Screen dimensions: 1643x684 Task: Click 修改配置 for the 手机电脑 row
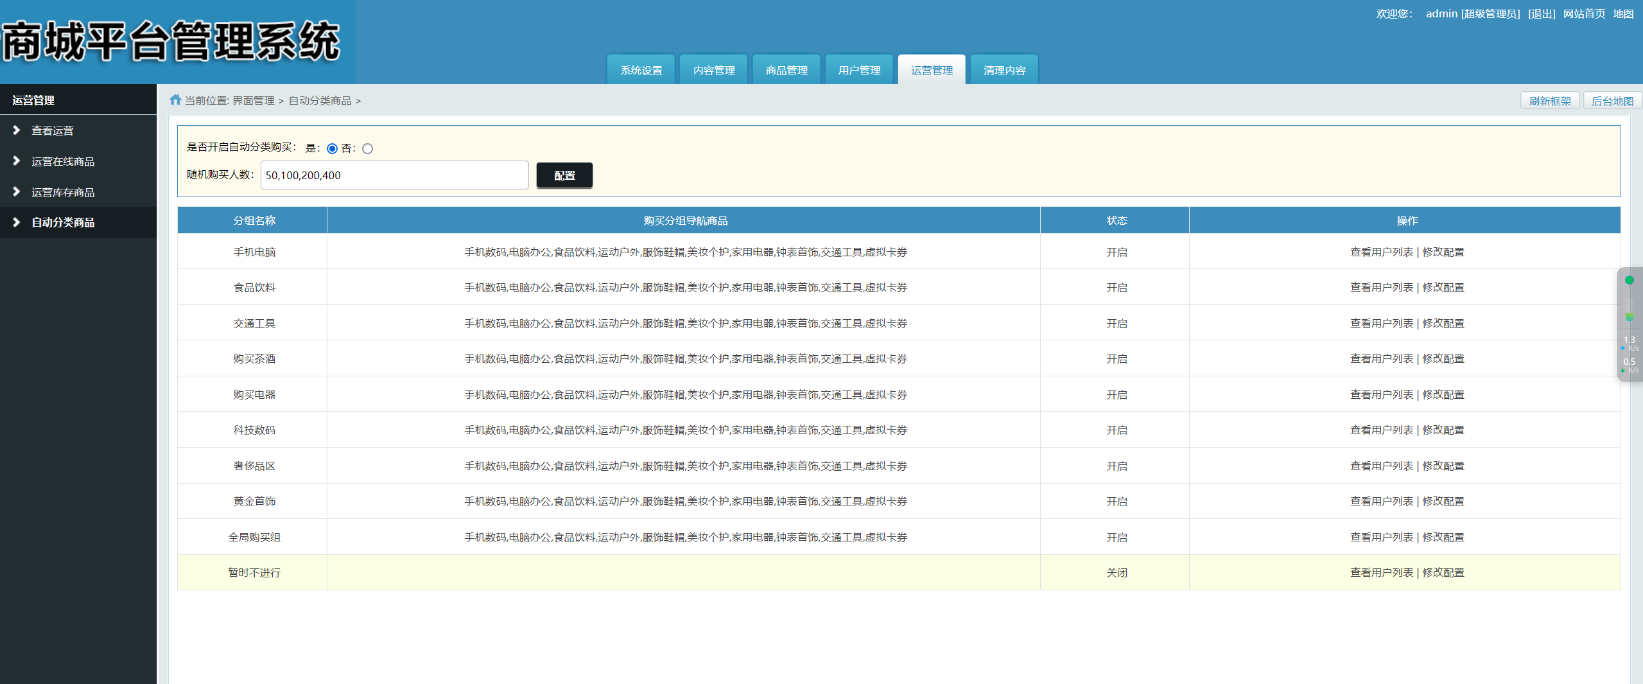1443,252
